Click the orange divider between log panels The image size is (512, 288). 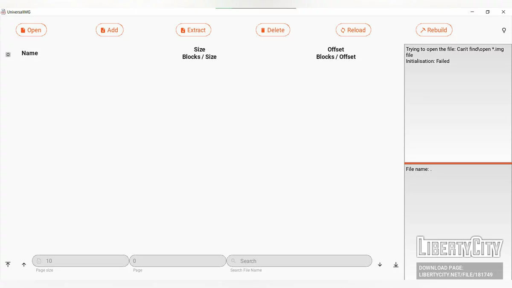[x=458, y=163]
